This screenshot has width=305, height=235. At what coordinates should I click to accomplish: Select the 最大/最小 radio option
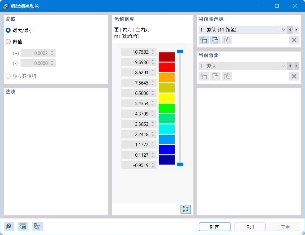pos(8,30)
